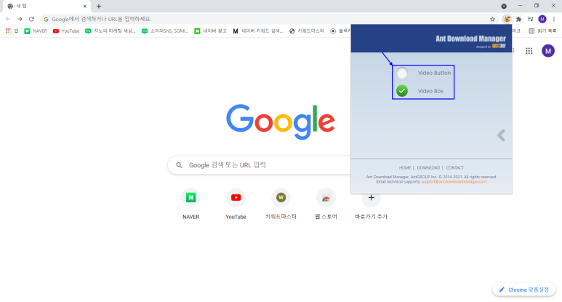Image resolution: width=562 pixels, height=302 pixels.
Task: Close the current tab with the X button
Action: click(85, 6)
